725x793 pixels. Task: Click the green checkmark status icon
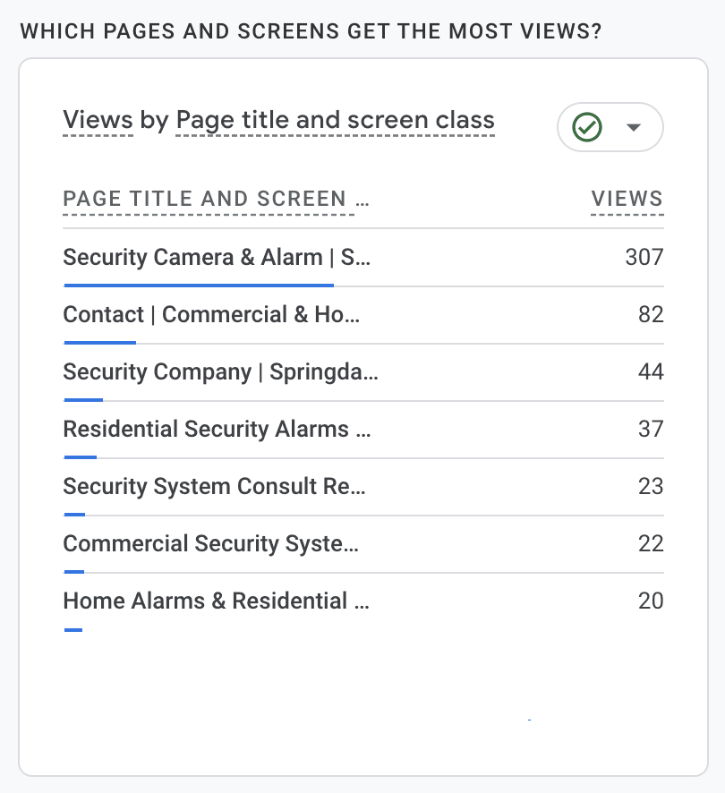[587, 127]
